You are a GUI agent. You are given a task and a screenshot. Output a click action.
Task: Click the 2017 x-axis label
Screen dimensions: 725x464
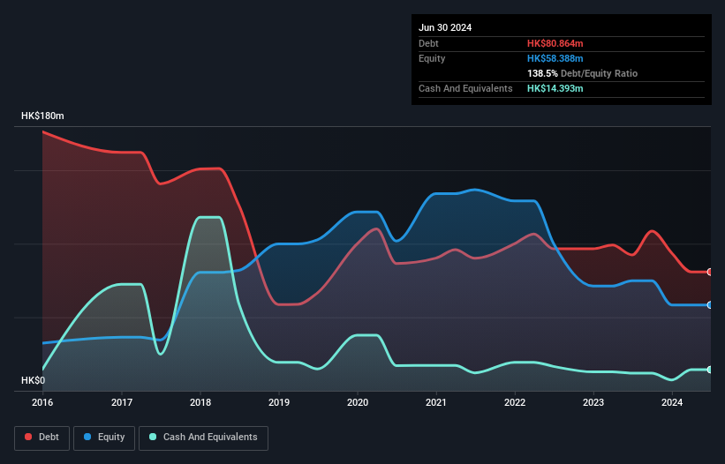[x=122, y=402]
